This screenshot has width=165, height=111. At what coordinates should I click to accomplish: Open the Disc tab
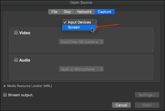[x=67, y=12]
